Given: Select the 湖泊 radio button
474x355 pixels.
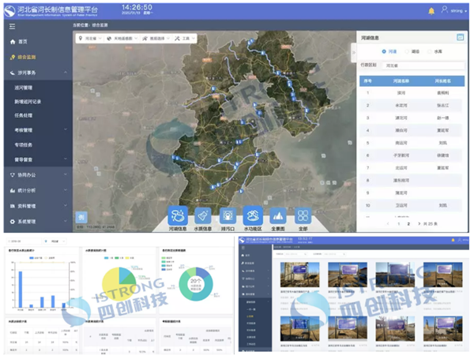Looking at the screenshot, I should coord(408,52).
